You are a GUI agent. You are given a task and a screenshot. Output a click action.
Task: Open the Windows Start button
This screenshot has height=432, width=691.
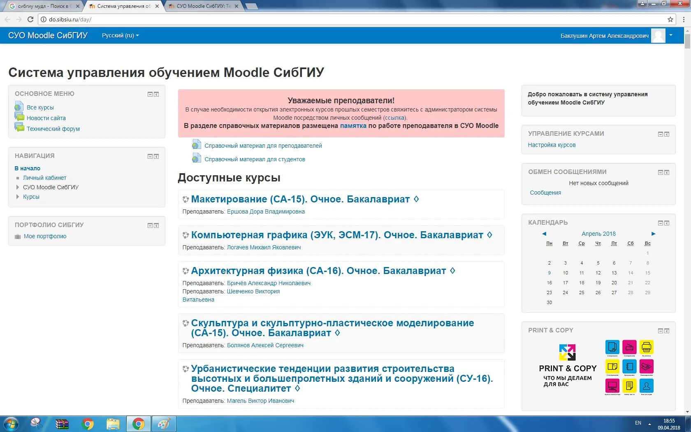(11, 424)
